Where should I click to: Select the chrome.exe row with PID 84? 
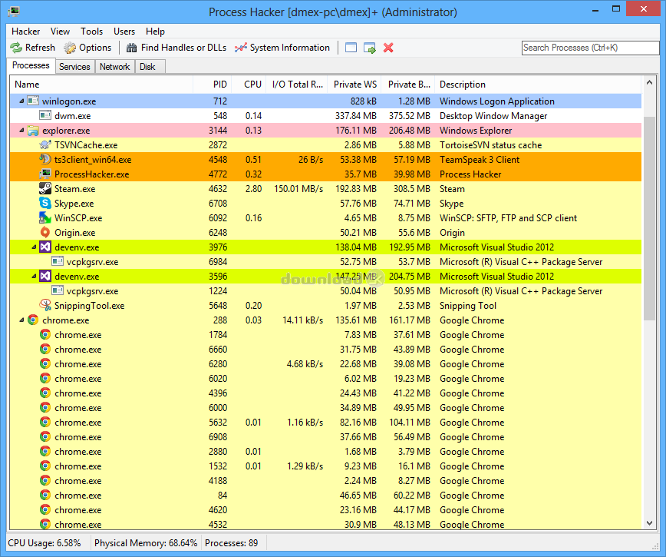click(x=325, y=496)
